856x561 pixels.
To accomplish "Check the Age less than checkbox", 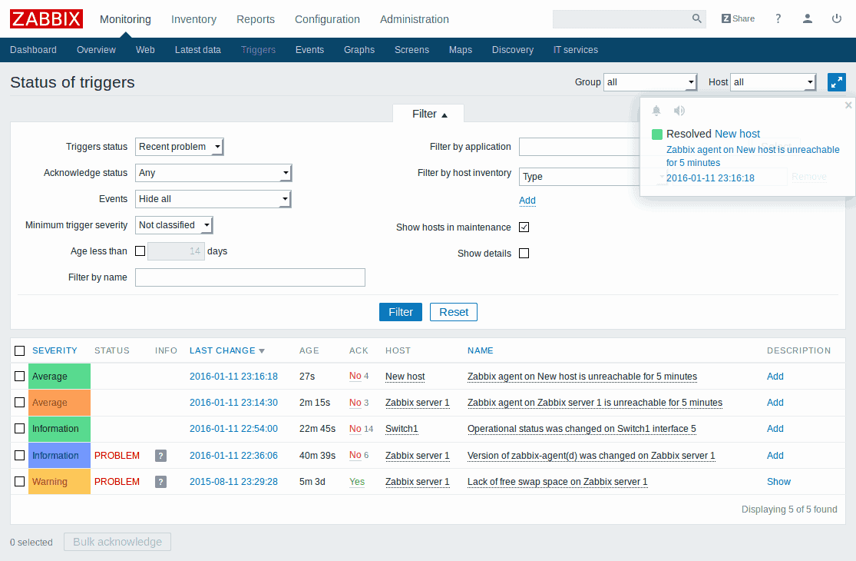I will (140, 251).
